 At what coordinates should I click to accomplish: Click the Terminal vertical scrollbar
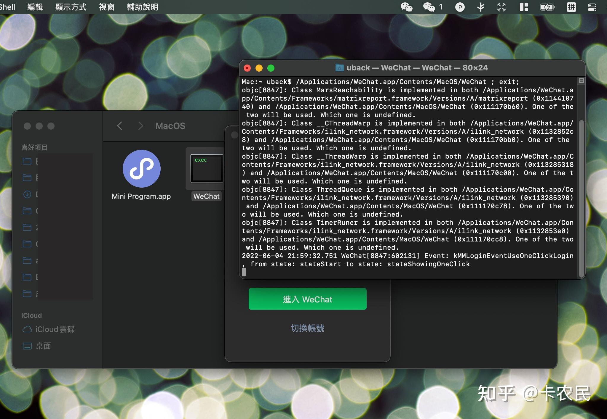coord(581,198)
